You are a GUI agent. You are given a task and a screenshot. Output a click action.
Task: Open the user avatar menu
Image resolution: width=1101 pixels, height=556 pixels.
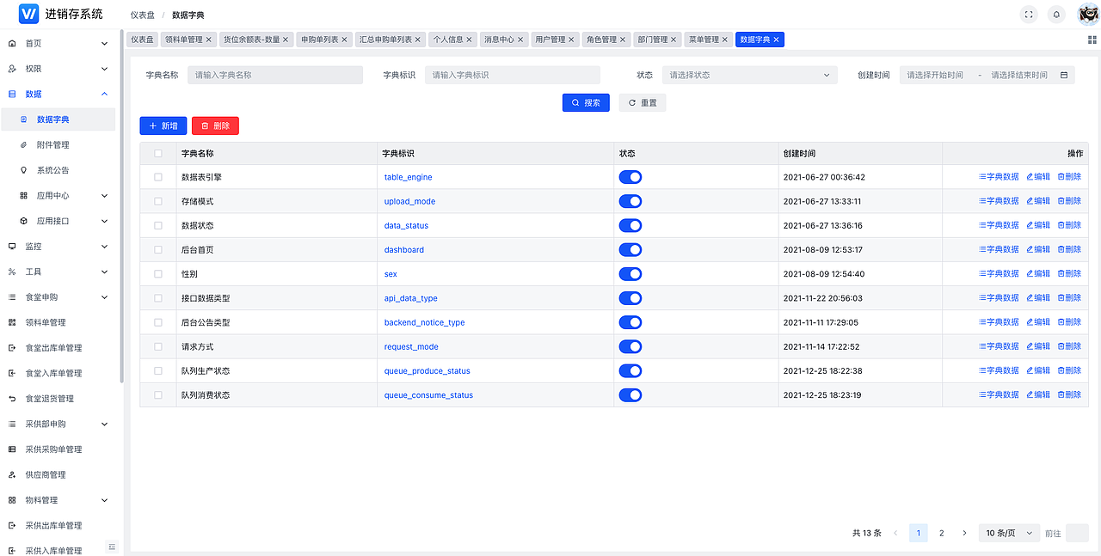pos(1087,14)
